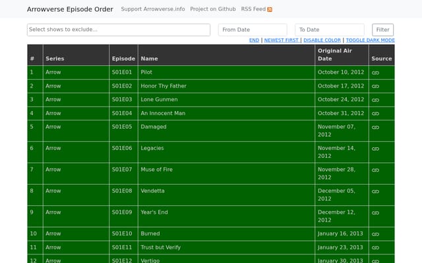Select the episode name Burned
Image resolution: width=422 pixels, height=263 pixels.
tap(150, 234)
